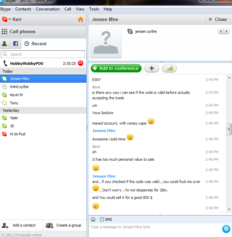The height and width of the screenshot is (237, 232).
Task: Open the Help menu
Action: (x=108, y=9)
